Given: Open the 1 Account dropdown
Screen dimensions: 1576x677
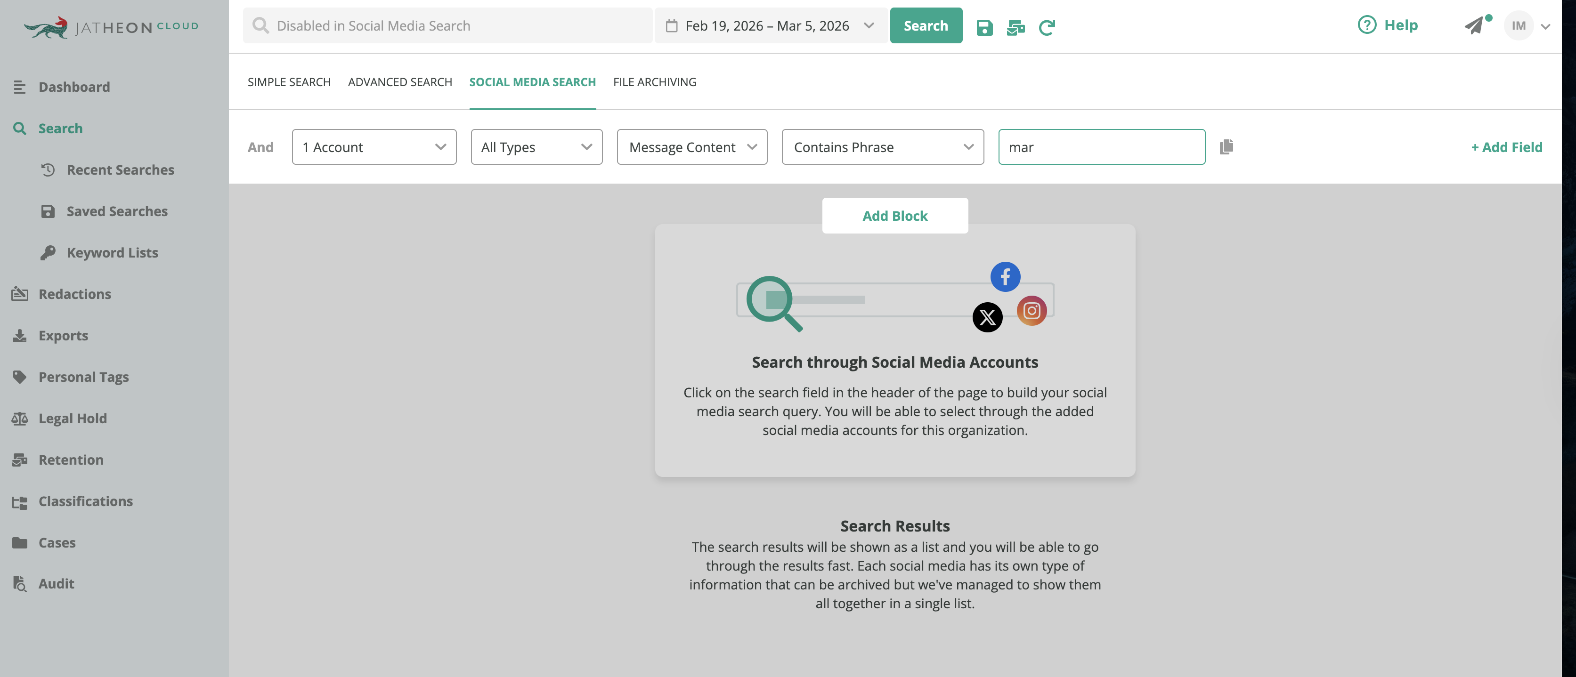Looking at the screenshot, I should [374, 147].
